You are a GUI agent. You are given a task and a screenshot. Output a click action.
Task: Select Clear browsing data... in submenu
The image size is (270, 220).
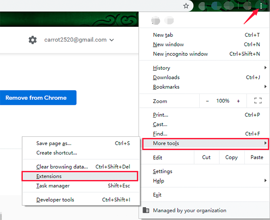click(81, 167)
